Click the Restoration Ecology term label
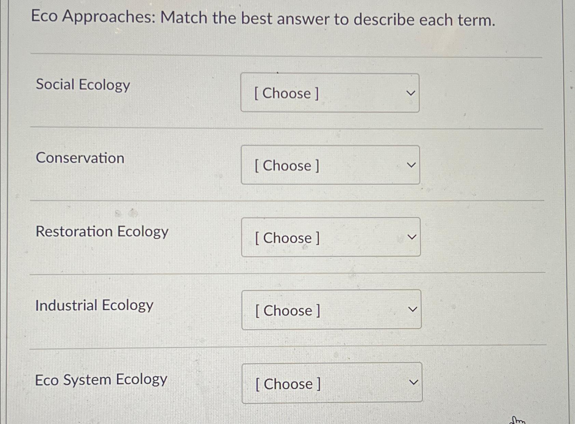575x424 pixels. pyautogui.click(x=102, y=231)
